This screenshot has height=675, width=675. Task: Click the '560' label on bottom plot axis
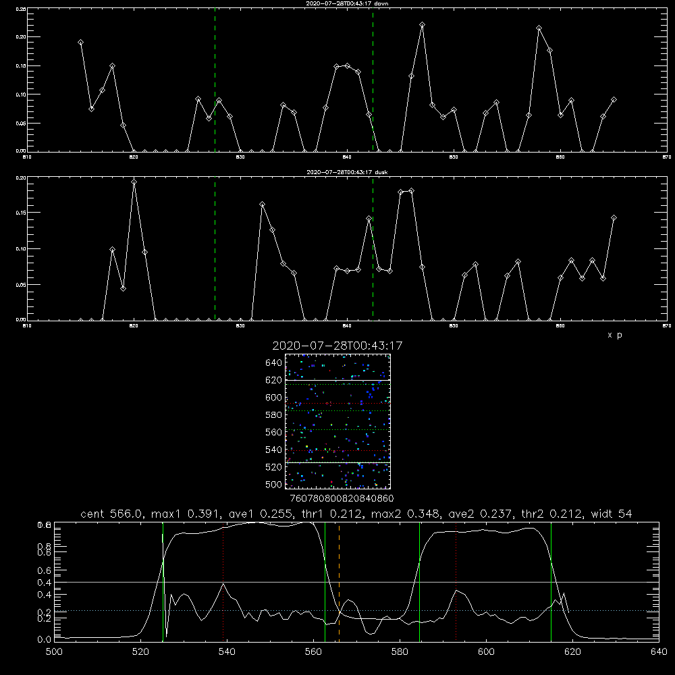coord(313,652)
